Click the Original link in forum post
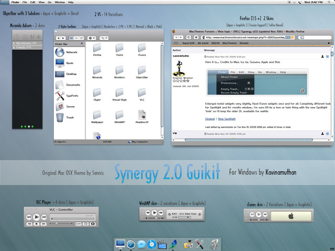This screenshot has height=251, width=335. pos(210,119)
